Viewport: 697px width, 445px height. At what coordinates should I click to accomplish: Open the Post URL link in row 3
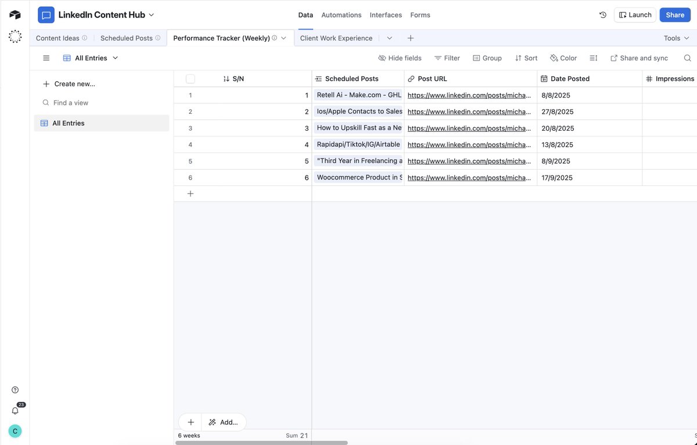point(469,128)
